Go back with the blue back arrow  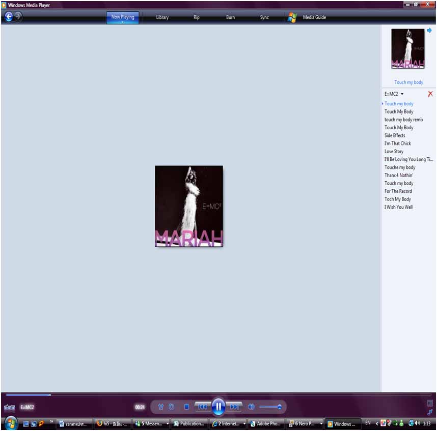click(9, 17)
